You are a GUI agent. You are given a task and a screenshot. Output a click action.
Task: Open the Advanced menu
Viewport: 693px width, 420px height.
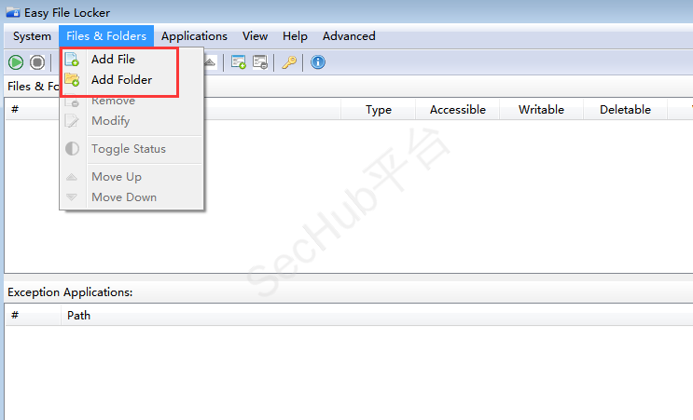[x=349, y=36]
